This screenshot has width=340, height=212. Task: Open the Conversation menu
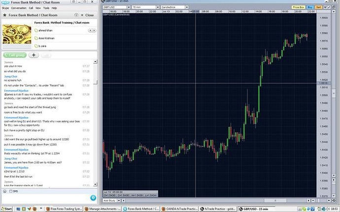[19, 8]
